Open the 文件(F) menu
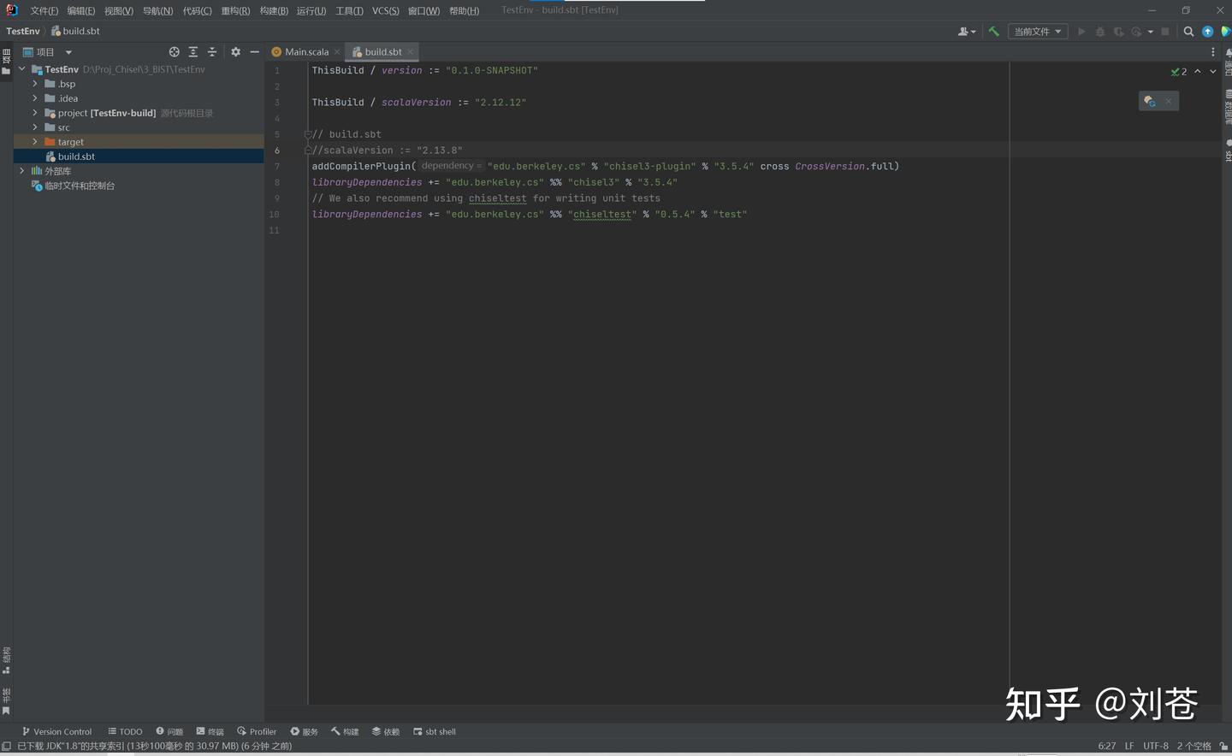 [41, 10]
